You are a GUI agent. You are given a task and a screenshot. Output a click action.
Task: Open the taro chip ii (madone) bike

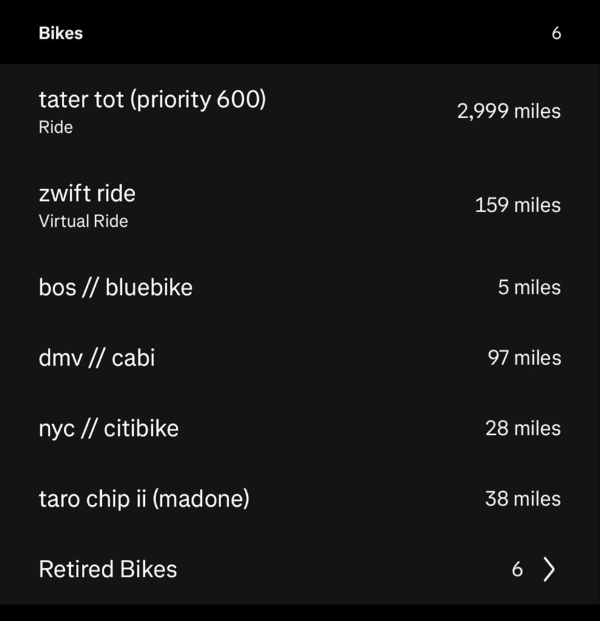144,498
